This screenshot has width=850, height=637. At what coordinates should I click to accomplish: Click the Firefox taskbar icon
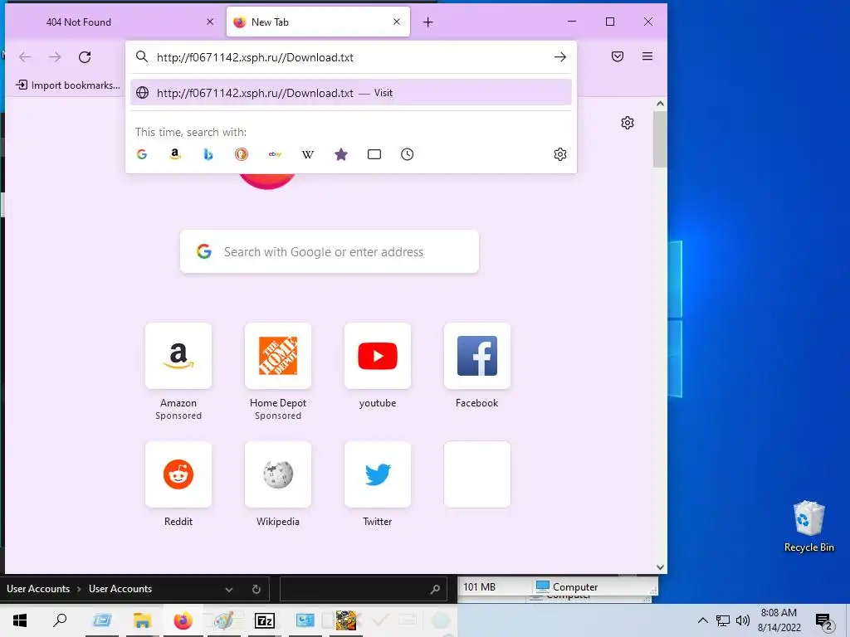pos(183,620)
